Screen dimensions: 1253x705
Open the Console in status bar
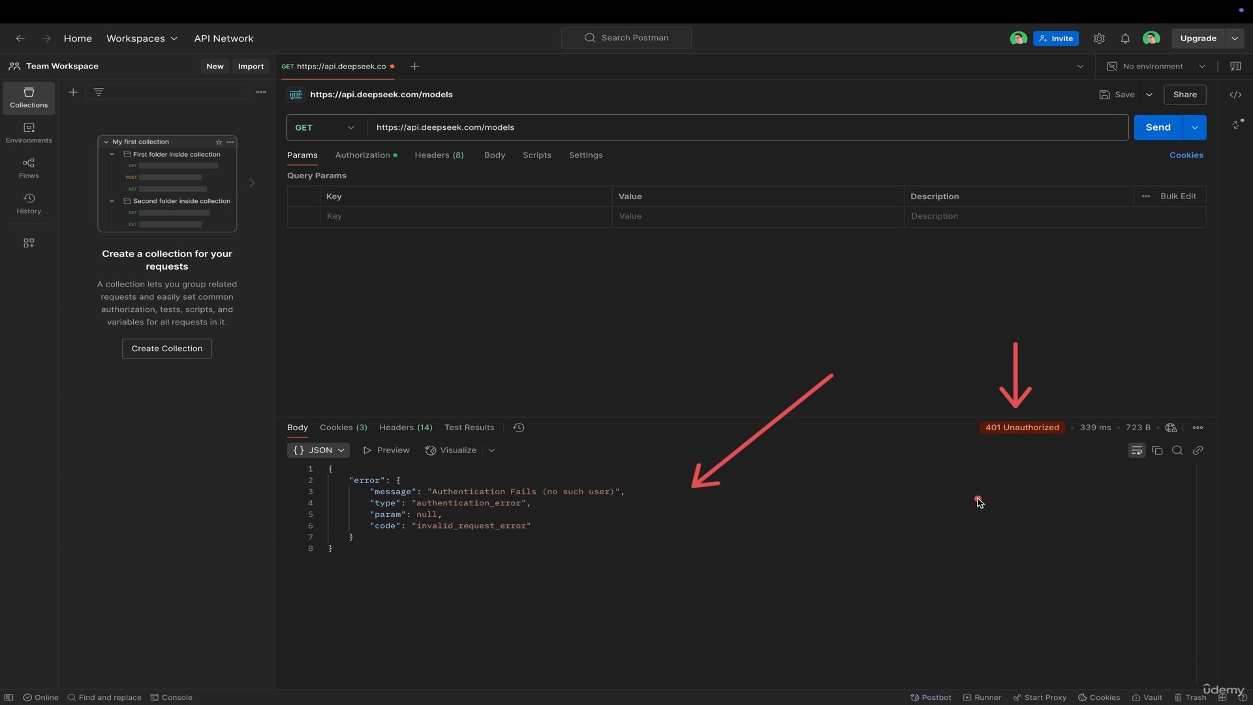(x=171, y=697)
